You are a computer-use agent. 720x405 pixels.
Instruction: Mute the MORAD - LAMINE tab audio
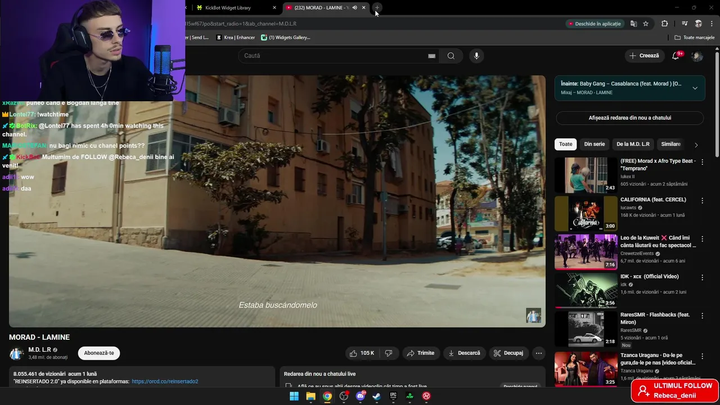(354, 8)
